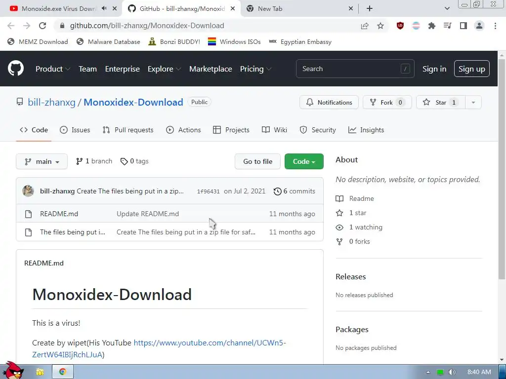Switch to the Issues tab
The height and width of the screenshot is (379, 506).
[x=75, y=130]
